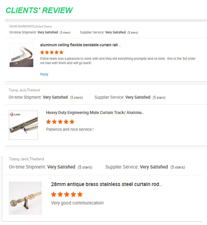This screenshot has height=225, width=207.
Task: Click the star rating above 'Very good communication'
Action: [x=67, y=194]
